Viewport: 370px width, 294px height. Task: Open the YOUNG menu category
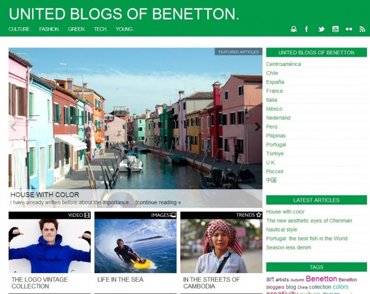click(124, 29)
